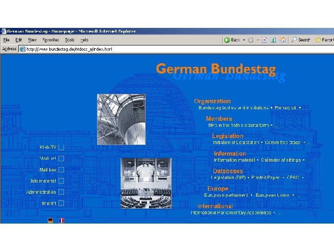Follow the Plenary sit link
The image size is (334, 251).
point(285,107)
